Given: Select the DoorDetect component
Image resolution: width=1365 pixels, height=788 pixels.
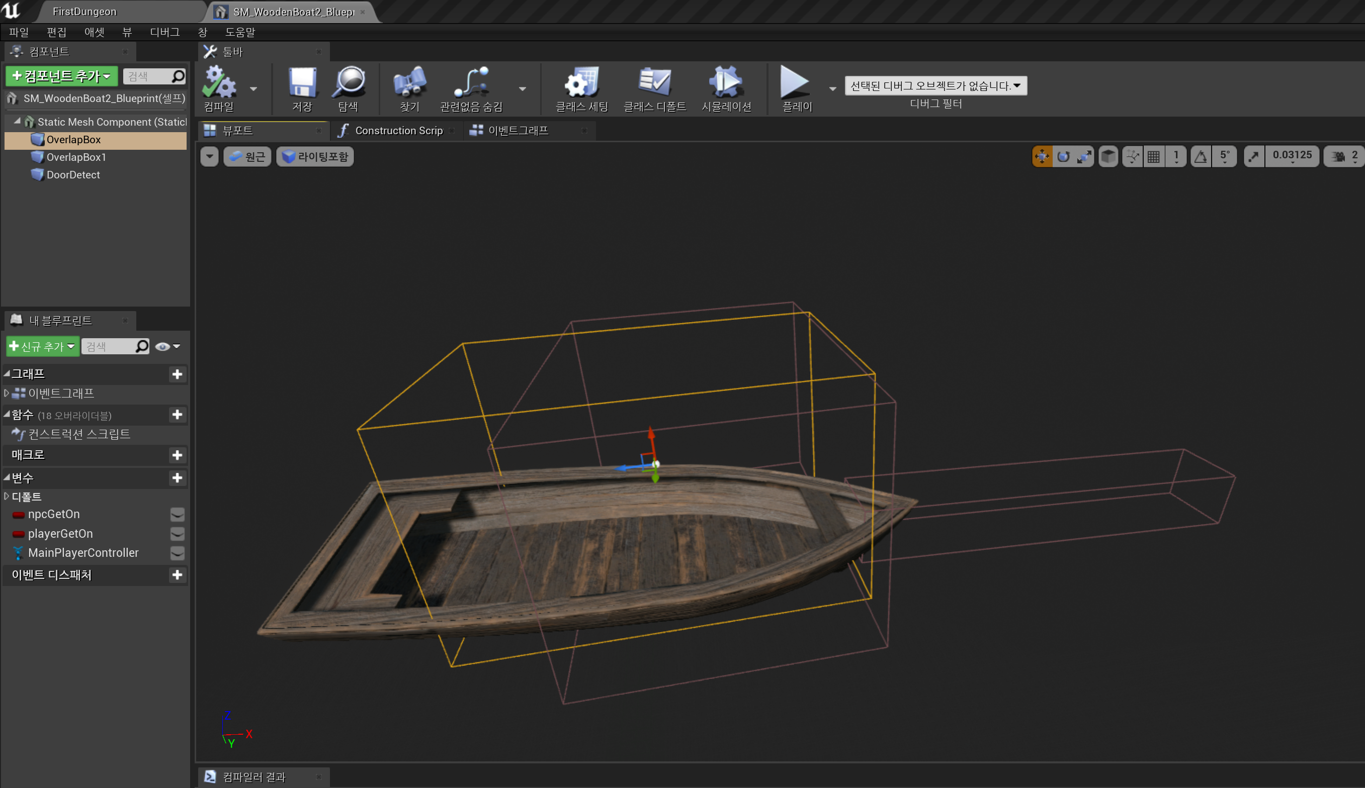Looking at the screenshot, I should 73,175.
